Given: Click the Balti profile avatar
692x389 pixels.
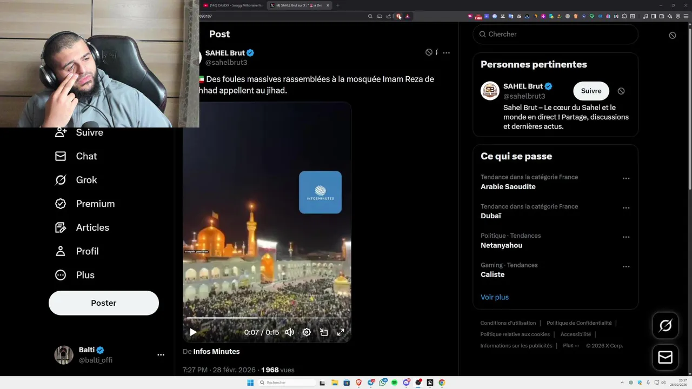Looking at the screenshot, I should [64, 355].
